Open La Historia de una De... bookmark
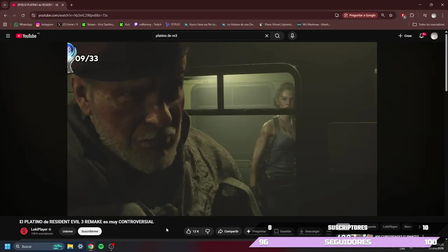 pos(238,24)
